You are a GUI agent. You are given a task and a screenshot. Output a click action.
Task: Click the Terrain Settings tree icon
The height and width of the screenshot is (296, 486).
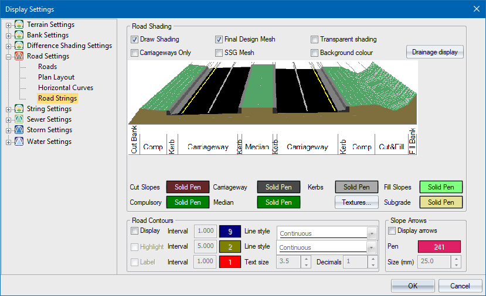point(19,25)
